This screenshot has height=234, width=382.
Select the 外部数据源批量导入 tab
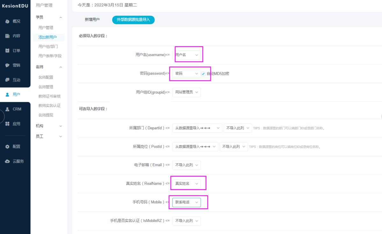pos(133,20)
